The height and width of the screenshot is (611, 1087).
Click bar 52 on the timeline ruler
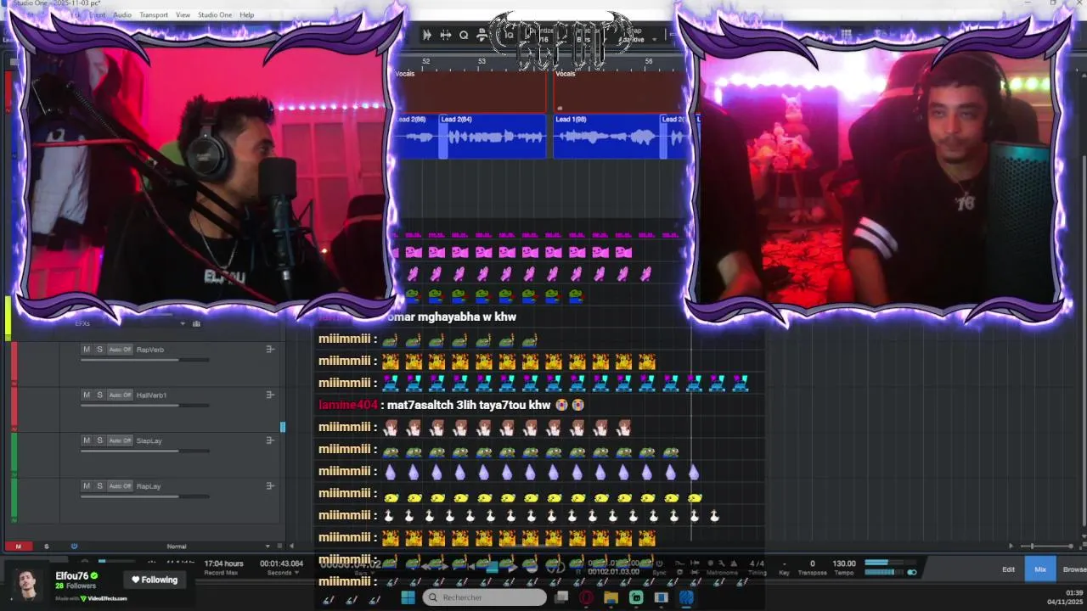point(426,61)
